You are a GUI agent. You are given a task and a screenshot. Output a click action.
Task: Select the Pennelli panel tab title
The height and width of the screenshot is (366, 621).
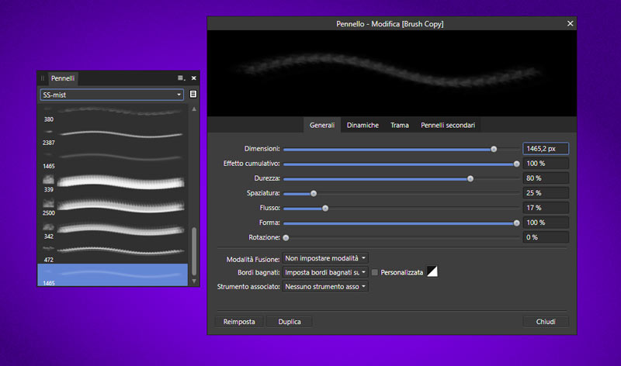point(63,78)
